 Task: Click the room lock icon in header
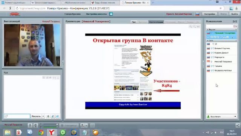[111, 14]
